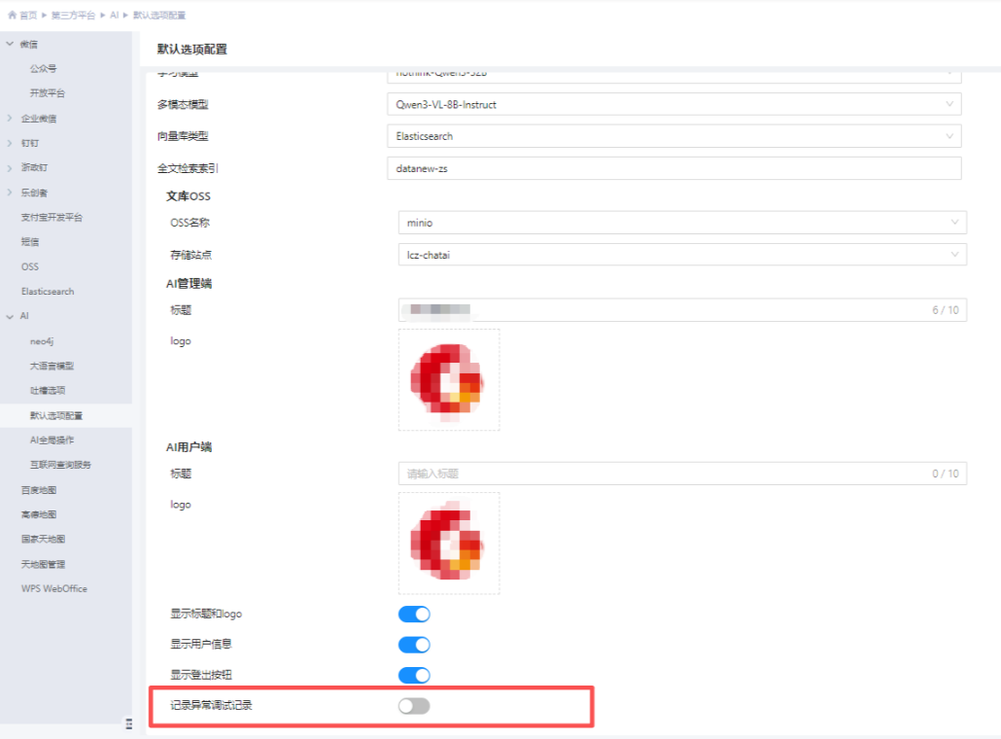Screen dimensions: 1001x739
Task: Click the AI管理端 logo image
Action: [449, 380]
